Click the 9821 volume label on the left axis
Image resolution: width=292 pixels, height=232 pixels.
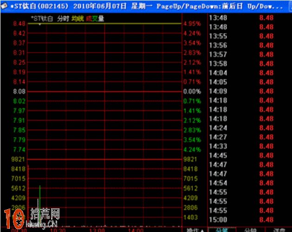point(18,159)
